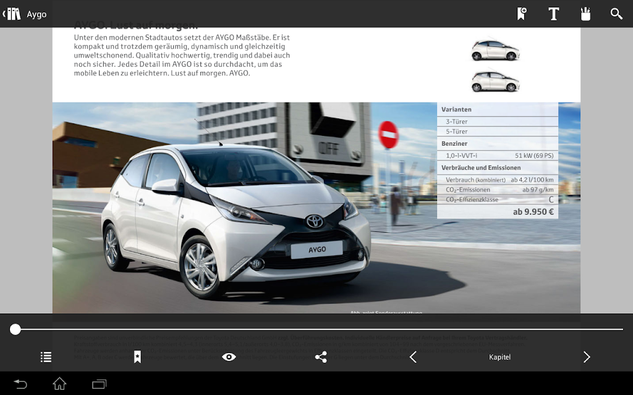This screenshot has height=395, width=633.
Task: Open text size settings (T icon)
Action: [x=553, y=14]
